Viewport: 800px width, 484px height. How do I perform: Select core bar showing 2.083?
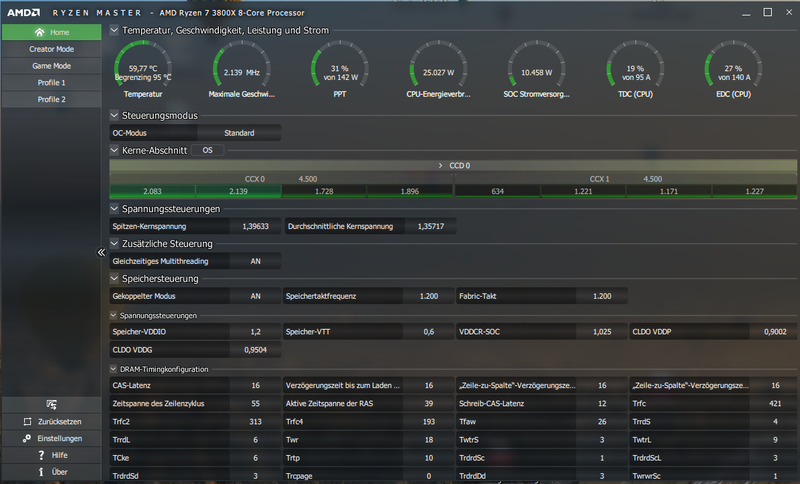coord(152,191)
